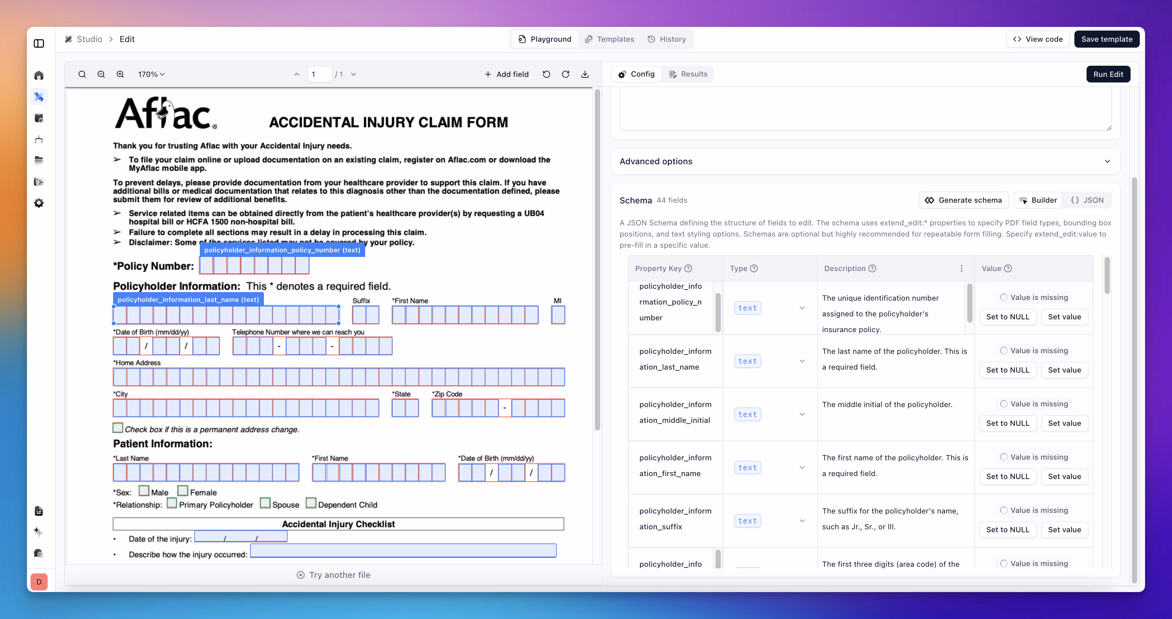This screenshot has height=619, width=1172.
Task: Open the settings gear in sidebar
Action: (x=39, y=203)
